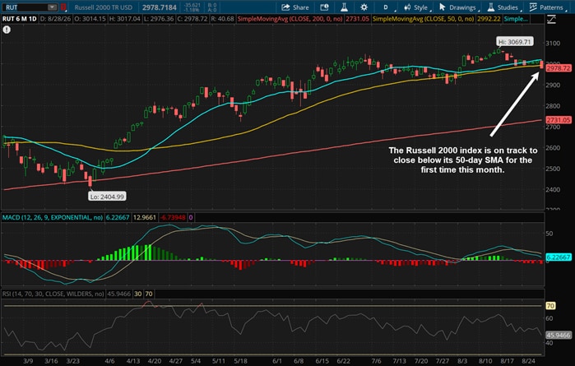Open the Style menu

tap(416, 7)
